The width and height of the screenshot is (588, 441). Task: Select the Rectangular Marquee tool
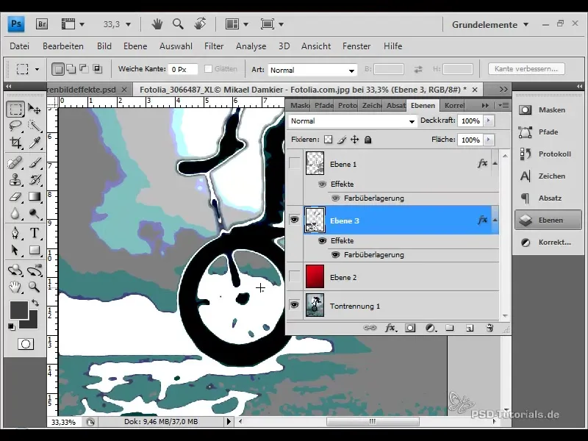[x=15, y=109]
